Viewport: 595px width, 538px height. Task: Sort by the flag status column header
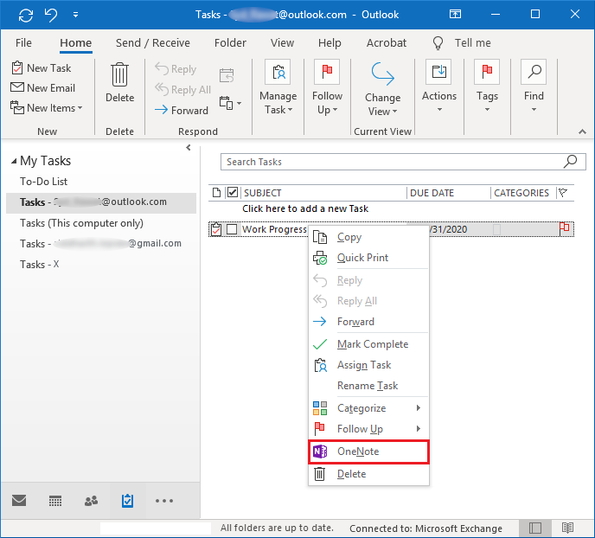pos(563,193)
